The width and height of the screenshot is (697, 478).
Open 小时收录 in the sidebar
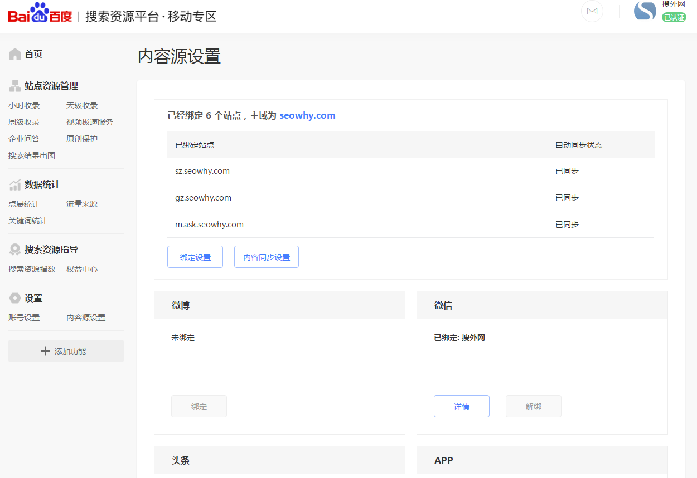point(23,105)
